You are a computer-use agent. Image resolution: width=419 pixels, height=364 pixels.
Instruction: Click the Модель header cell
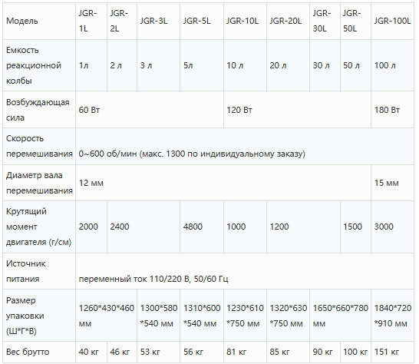tap(39, 22)
